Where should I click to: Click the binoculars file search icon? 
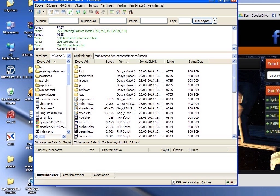(x=131, y=12)
